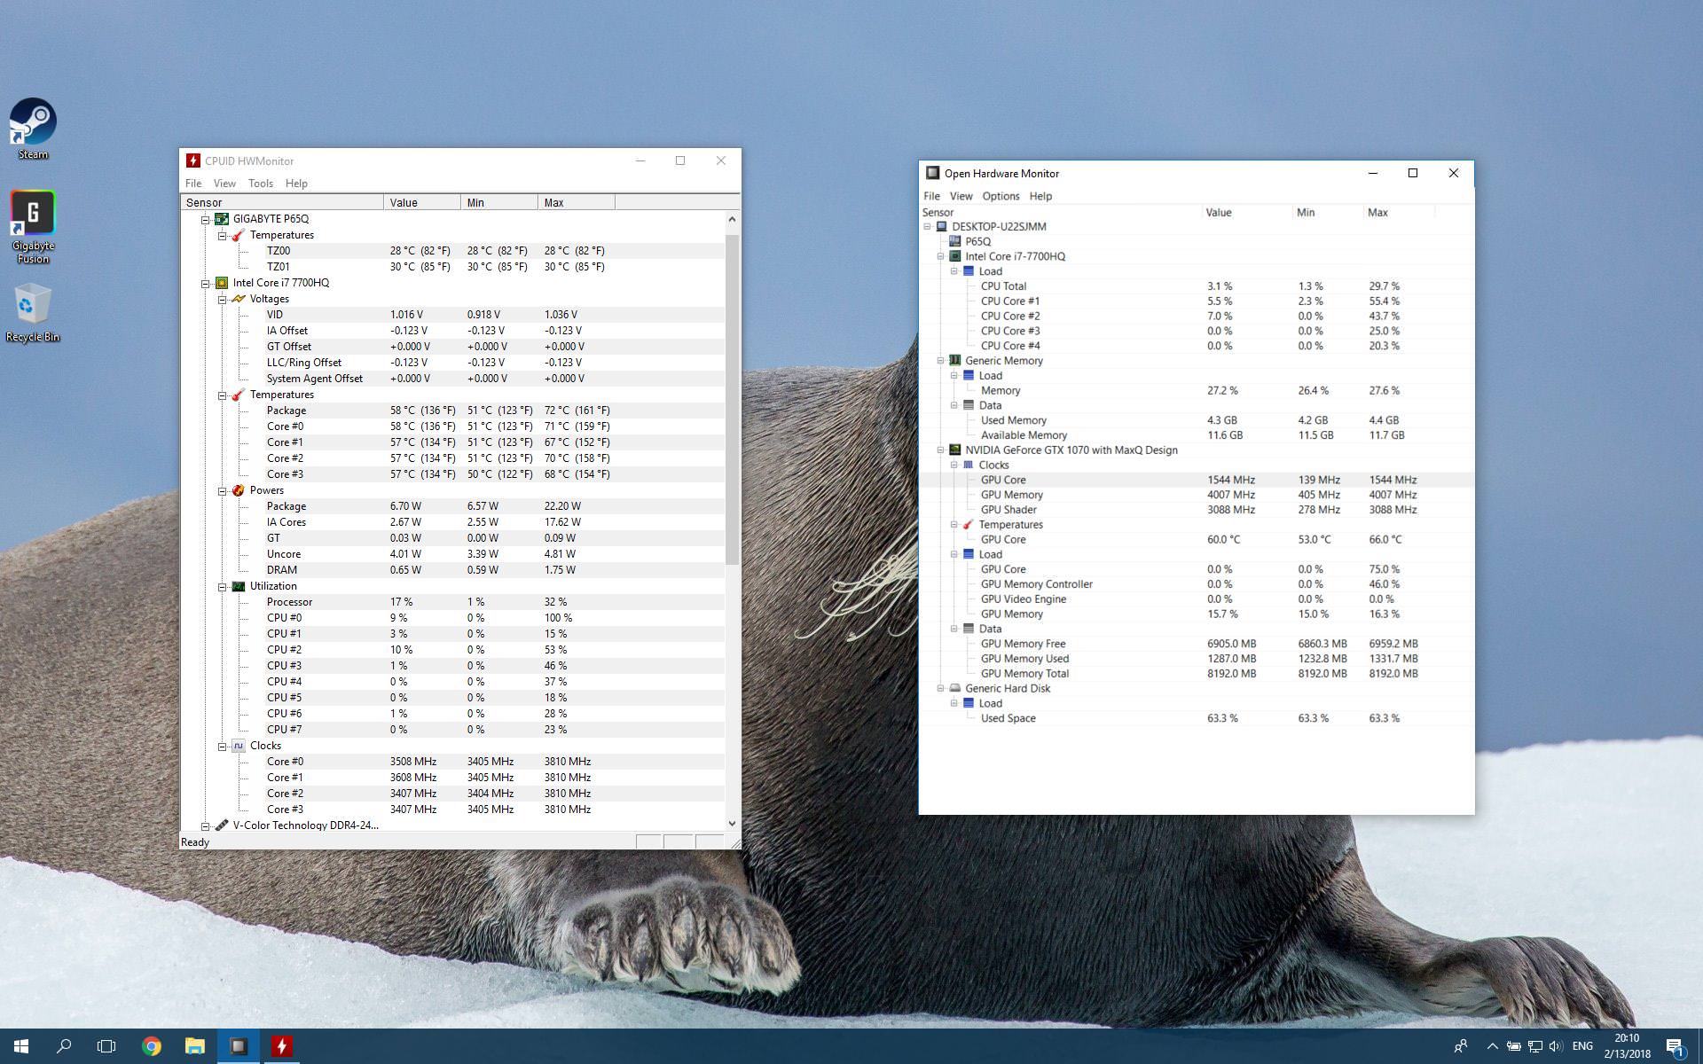The width and height of the screenshot is (1703, 1064).
Task: Click the GPU Clocks icon in Open Hardware Monitor
Action: (969, 465)
